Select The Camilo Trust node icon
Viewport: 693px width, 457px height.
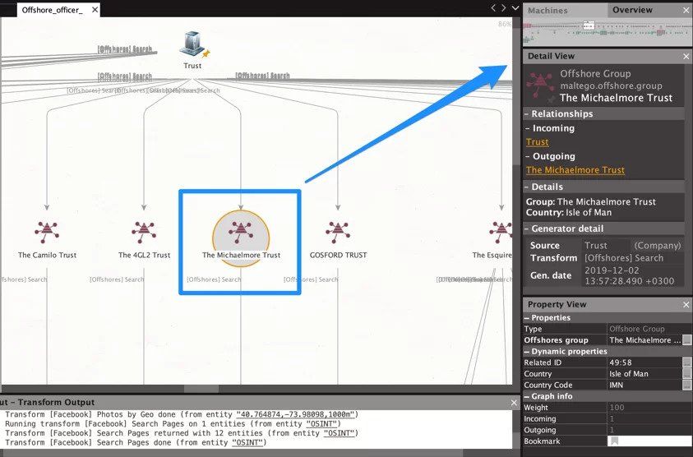click(x=47, y=232)
